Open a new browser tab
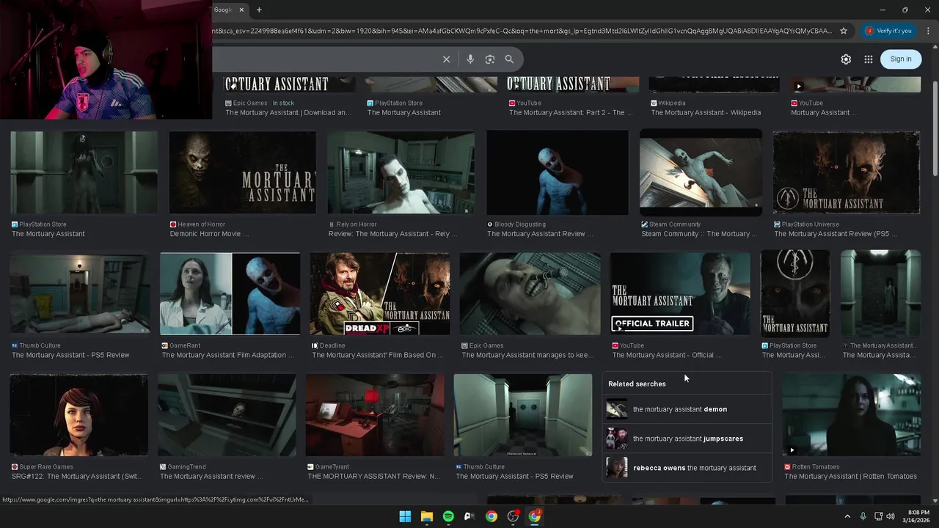Image resolution: width=939 pixels, height=528 pixels. pyautogui.click(x=259, y=10)
